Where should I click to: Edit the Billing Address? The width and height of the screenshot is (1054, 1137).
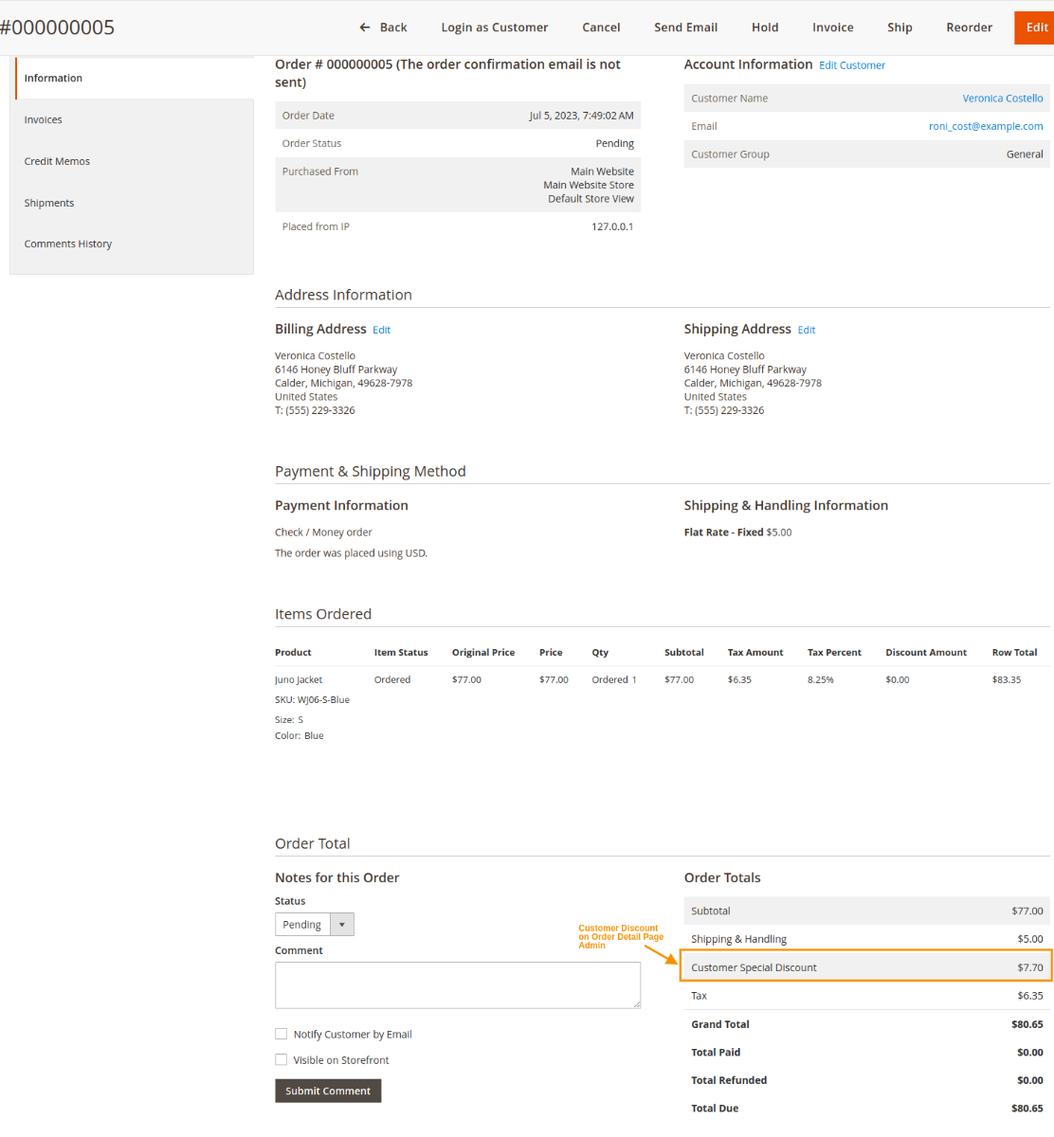[x=381, y=329]
